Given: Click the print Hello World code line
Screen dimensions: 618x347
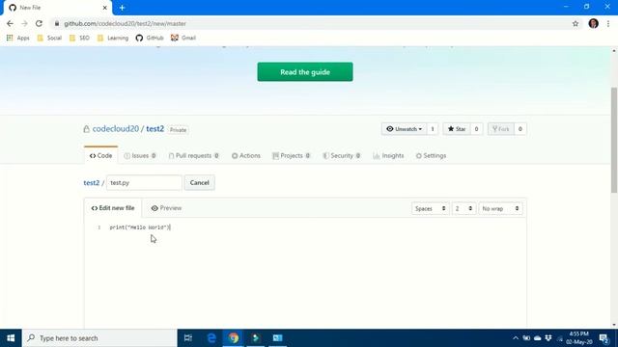Looking at the screenshot, I should (x=139, y=227).
